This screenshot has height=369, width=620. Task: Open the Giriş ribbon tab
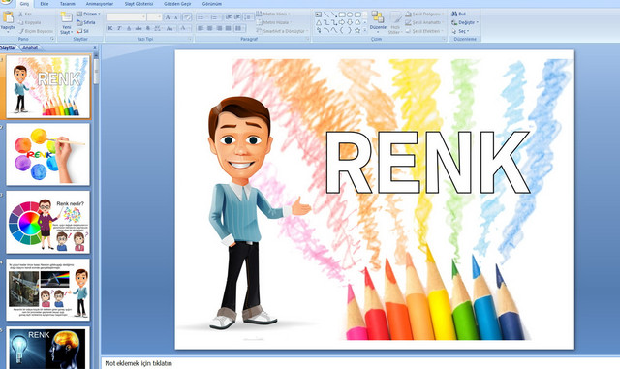coord(24,4)
